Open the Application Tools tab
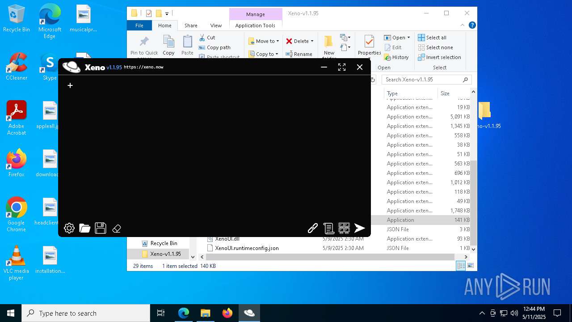Screen dimensions: 572x322 (255, 25)
